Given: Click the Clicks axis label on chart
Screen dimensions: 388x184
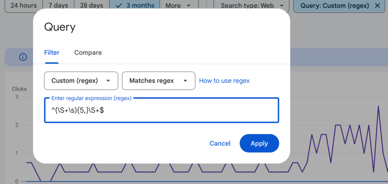Looking at the screenshot, I should (x=19, y=89).
